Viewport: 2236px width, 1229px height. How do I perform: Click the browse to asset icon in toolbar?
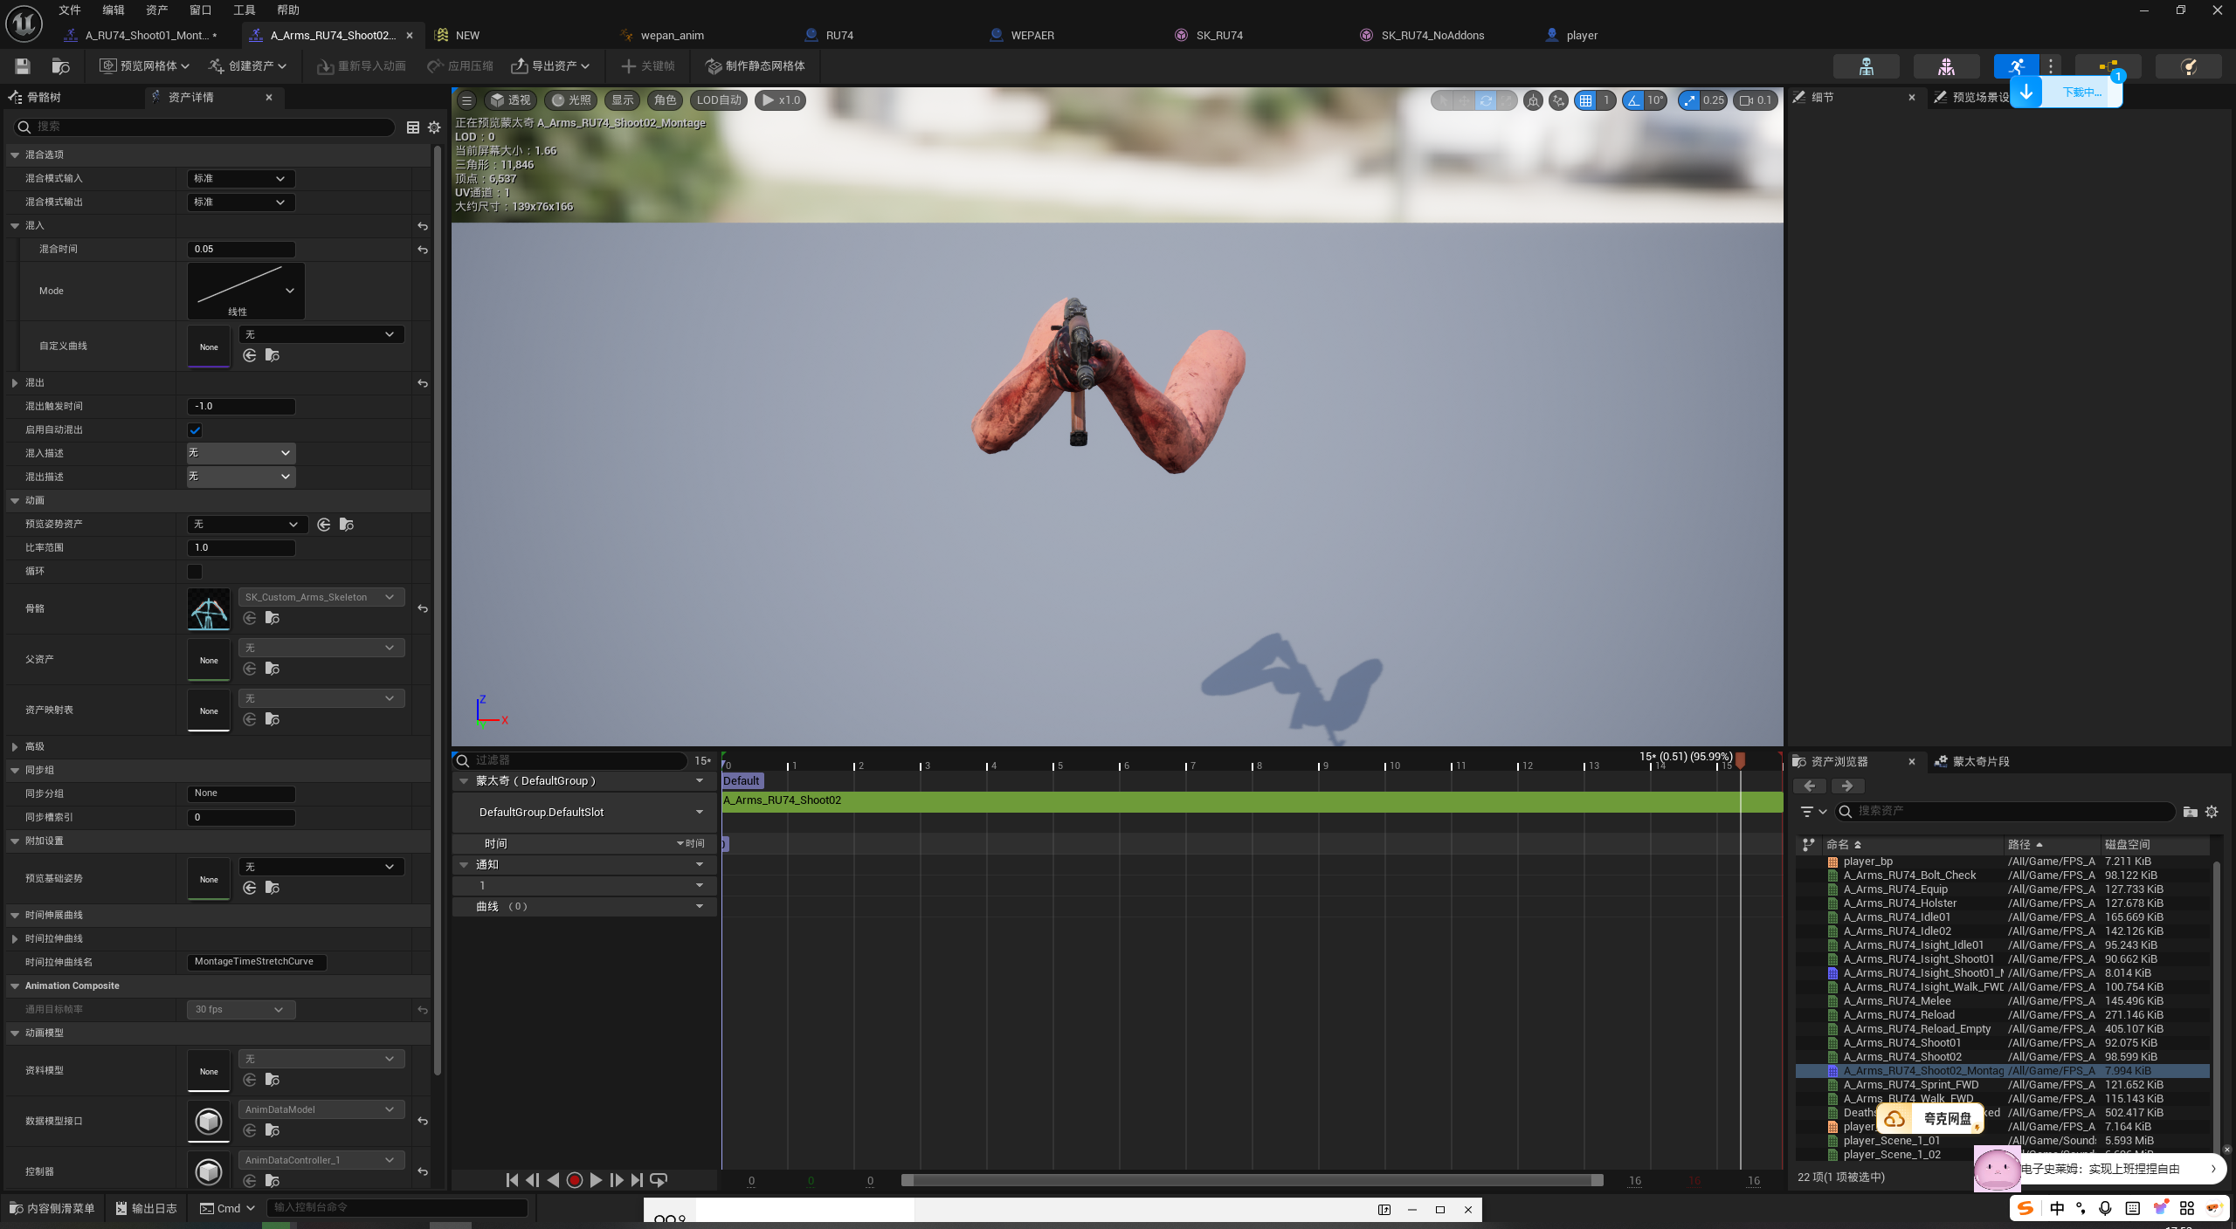[60, 66]
